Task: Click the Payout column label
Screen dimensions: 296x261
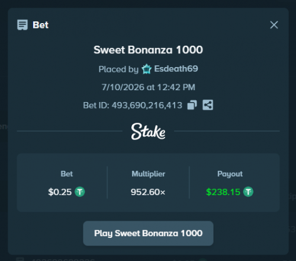Action: click(230, 174)
